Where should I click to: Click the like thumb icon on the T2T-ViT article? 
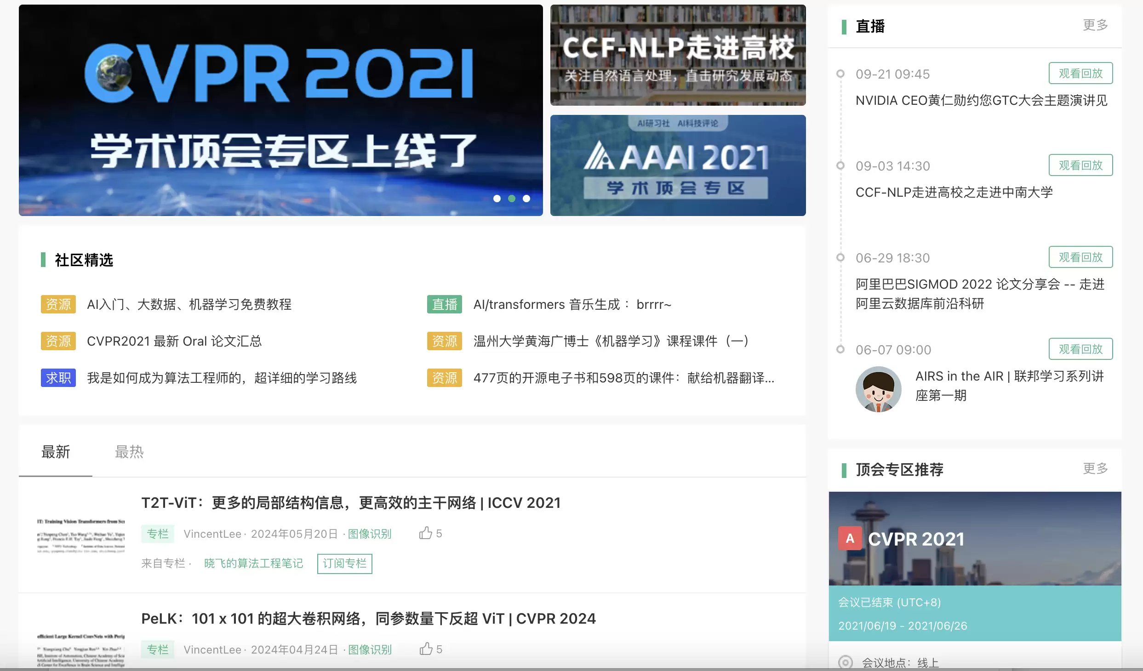[x=426, y=533]
